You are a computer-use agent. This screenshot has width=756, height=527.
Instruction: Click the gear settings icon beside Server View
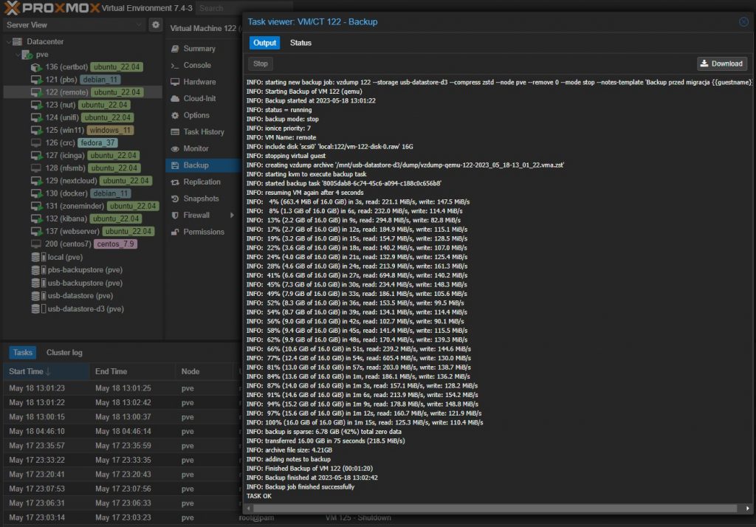coord(156,25)
